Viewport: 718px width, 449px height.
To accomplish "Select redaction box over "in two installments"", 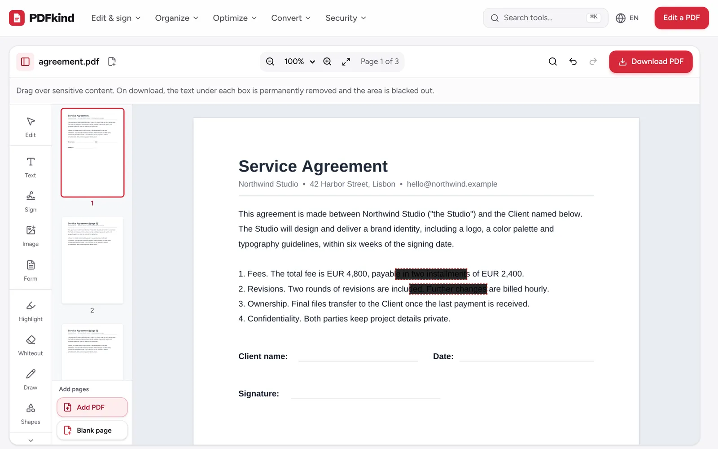I will click(431, 274).
